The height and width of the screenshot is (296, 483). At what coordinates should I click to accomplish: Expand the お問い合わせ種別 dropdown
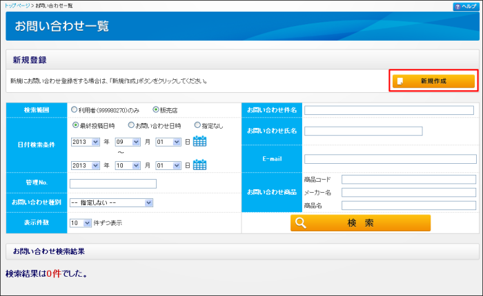(x=111, y=202)
